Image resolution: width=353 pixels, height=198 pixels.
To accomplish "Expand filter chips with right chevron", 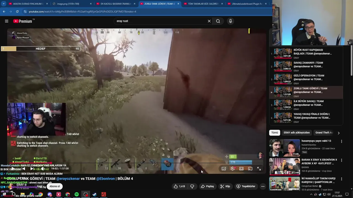I will (339, 133).
